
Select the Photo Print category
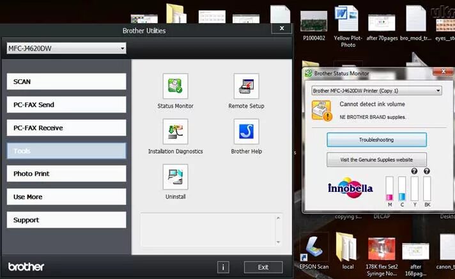tap(66, 173)
